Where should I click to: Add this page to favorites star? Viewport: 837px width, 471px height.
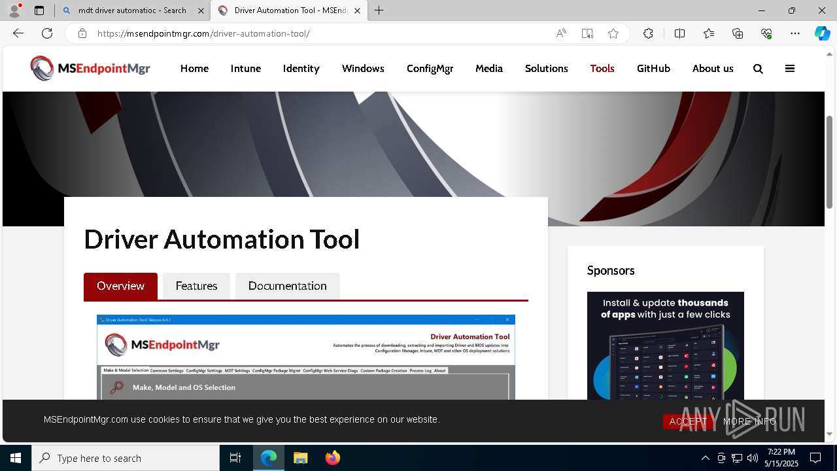pos(613,33)
